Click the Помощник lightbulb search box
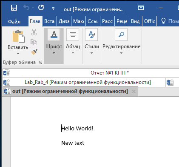The width and height of the screenshot is (179, 167). click(x=170, y=21)
